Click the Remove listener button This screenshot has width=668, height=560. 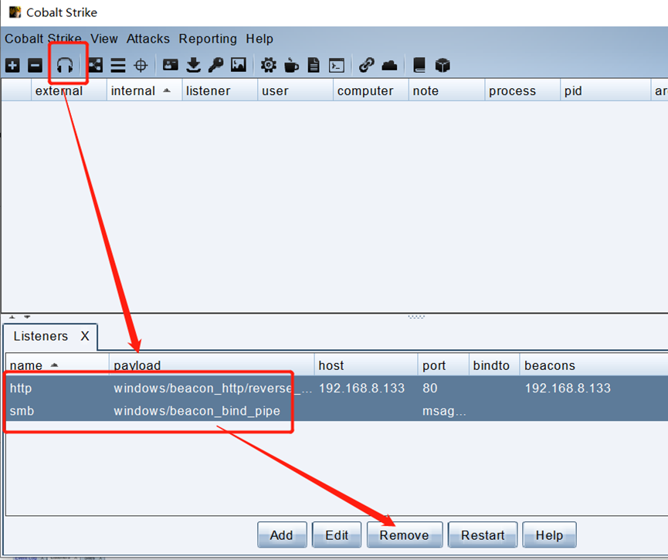405,535
